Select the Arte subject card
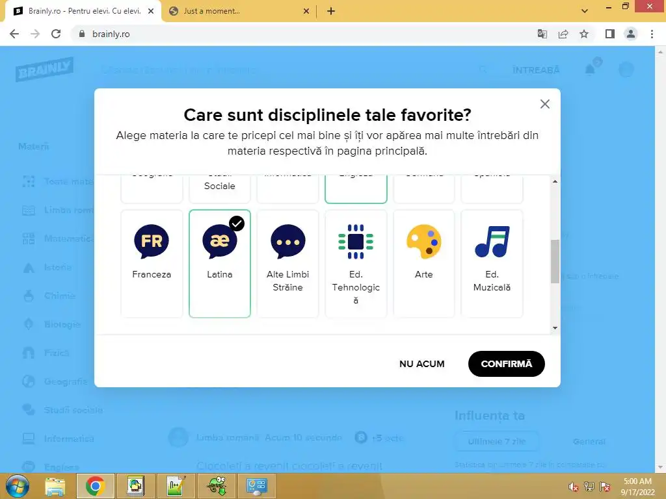The image size is (666, 499). [x=424, y=264]
